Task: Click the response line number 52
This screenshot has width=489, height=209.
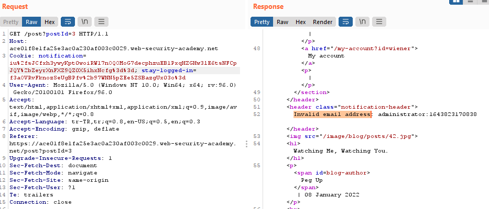Action: pos(257,114)
